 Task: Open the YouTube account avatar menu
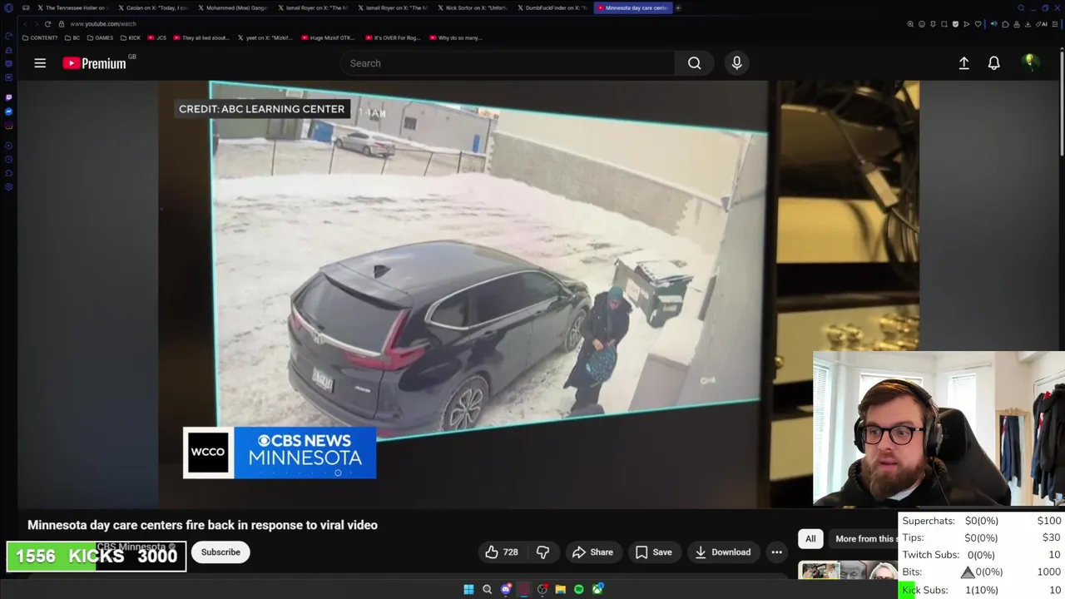(x=1030, y=62)
